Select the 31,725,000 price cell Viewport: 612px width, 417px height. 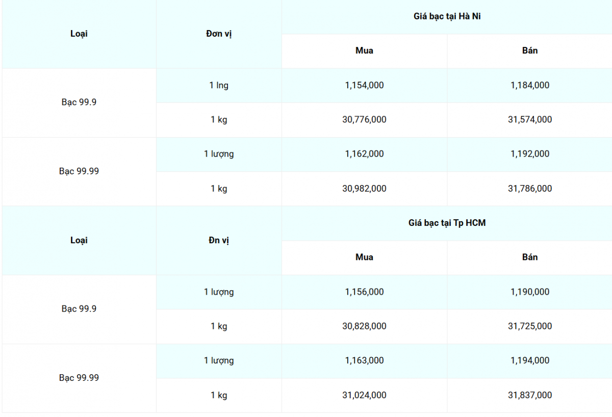click(x=530, y=326)
